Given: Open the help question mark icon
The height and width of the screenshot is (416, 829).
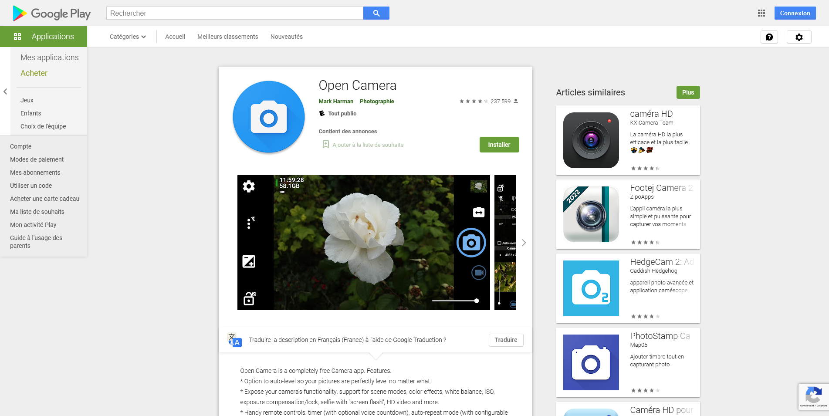Looking at the screenshot, I should [769, 37].
